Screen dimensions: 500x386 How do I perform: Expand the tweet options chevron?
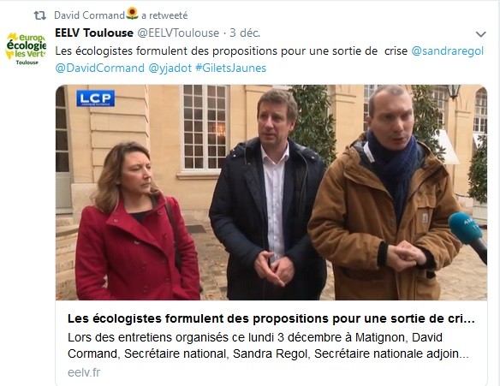tap(480, 34)
